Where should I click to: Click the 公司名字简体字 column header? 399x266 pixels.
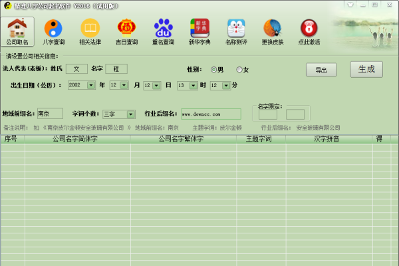pos(77,139)
